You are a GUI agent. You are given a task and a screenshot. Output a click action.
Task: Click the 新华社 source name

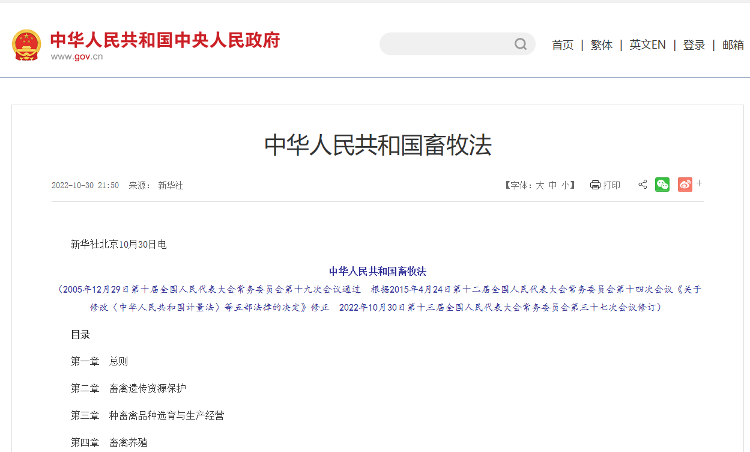point(171,186)
